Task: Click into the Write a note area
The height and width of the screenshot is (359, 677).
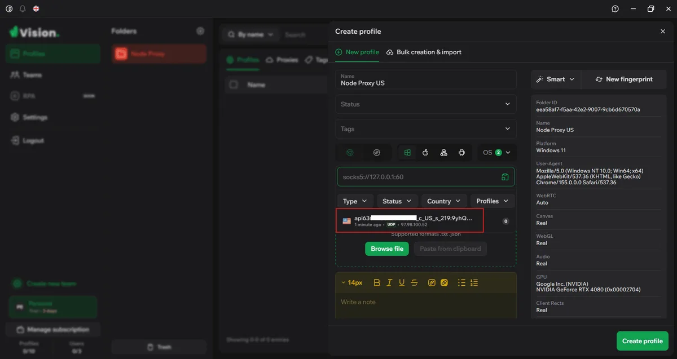Action: 426,305
